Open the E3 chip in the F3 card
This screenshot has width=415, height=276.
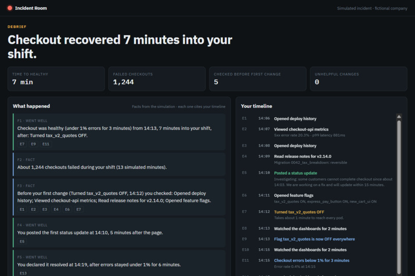tap(45, 209)
